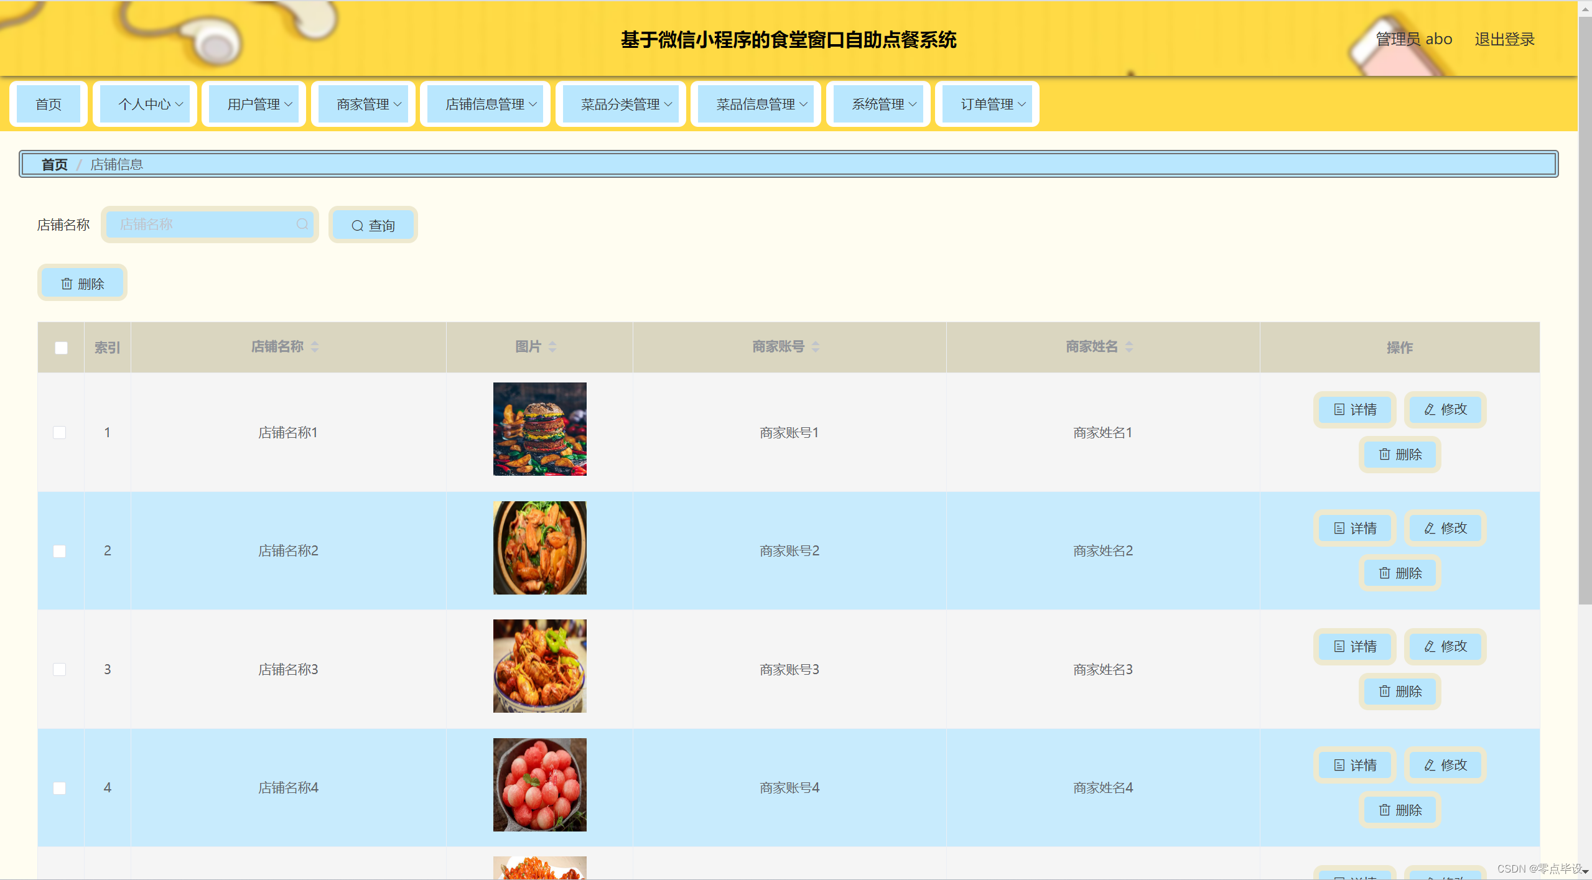The width and height of the screenshot is (1592, 880).
Task: Click the trash icon on the batch 删除 button
Action: [67, 284]
